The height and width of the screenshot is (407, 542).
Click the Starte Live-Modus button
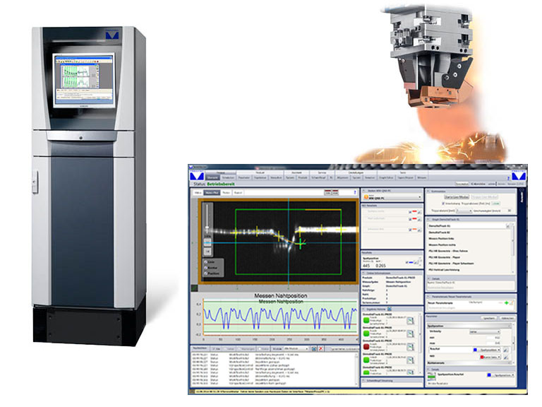point(457,197)
